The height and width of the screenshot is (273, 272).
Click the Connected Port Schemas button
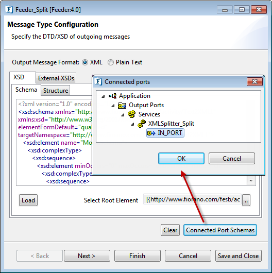pyautogui.click(x=220, y=230)
